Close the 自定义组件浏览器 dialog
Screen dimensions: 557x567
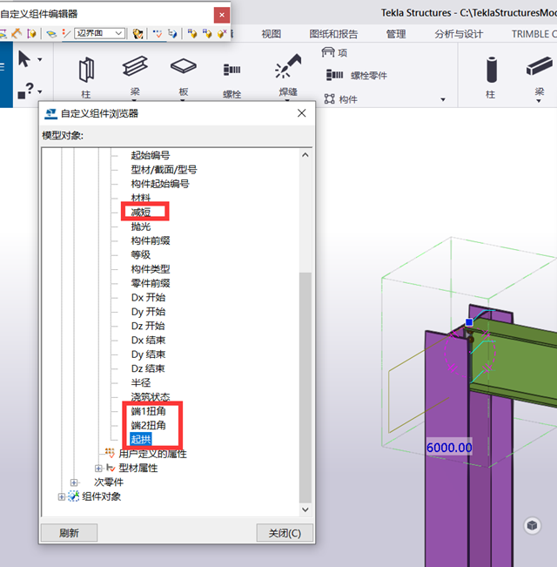[302, 113]
